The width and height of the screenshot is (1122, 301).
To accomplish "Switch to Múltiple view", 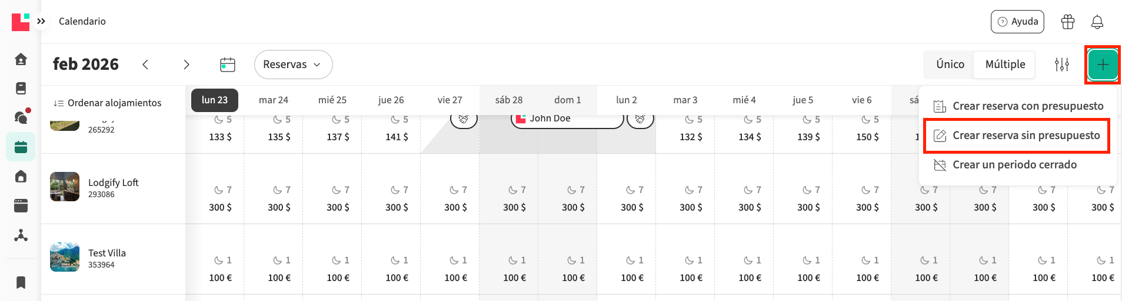I will click(x=1005, y=65).
